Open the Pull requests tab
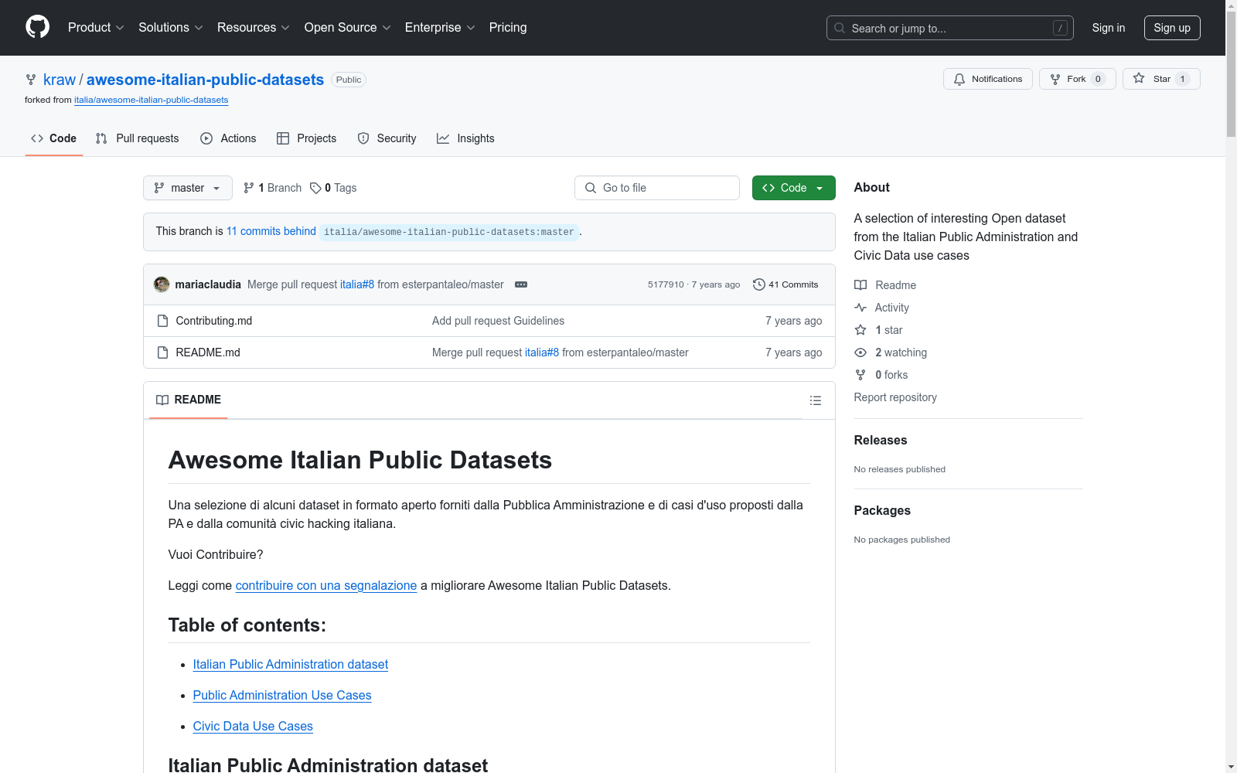Image resolution: width=1237 pixels, height=773 pixels. [138, 138]
